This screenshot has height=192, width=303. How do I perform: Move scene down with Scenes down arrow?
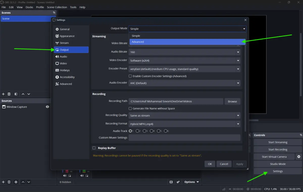tap(29, 94)
